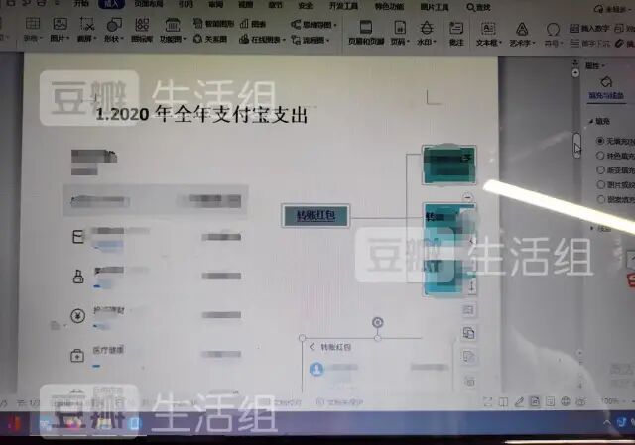
Task: Open the 开始 Home tab
Action: (81, 4)
